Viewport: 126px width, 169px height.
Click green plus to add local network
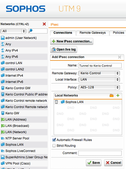tap(118, 95)
